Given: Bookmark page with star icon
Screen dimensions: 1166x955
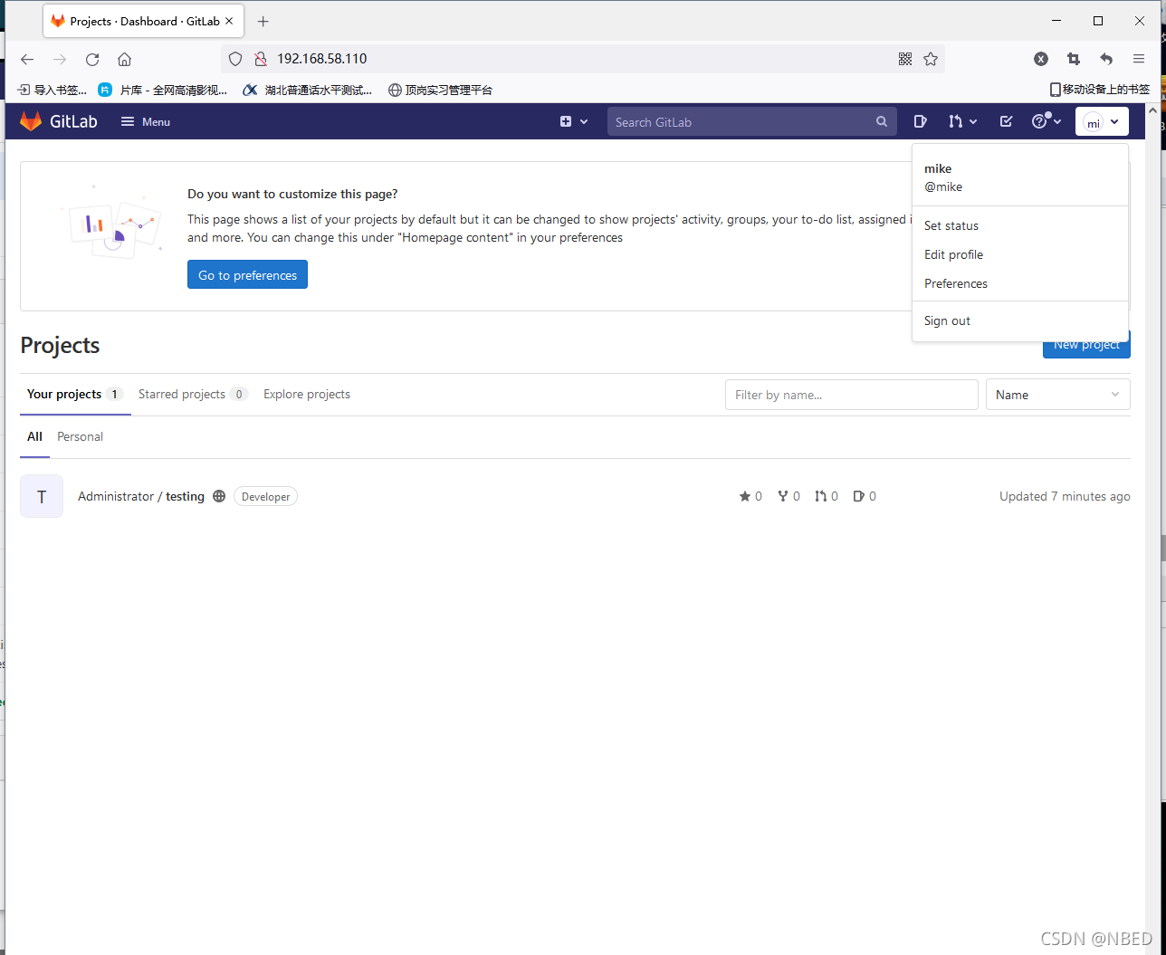Looking at the screenshot, I should pos(931,59).
